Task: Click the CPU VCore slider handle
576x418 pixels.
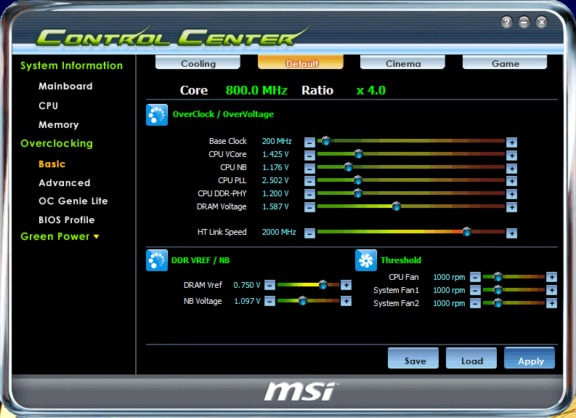Action: click(x=359, y=154)
